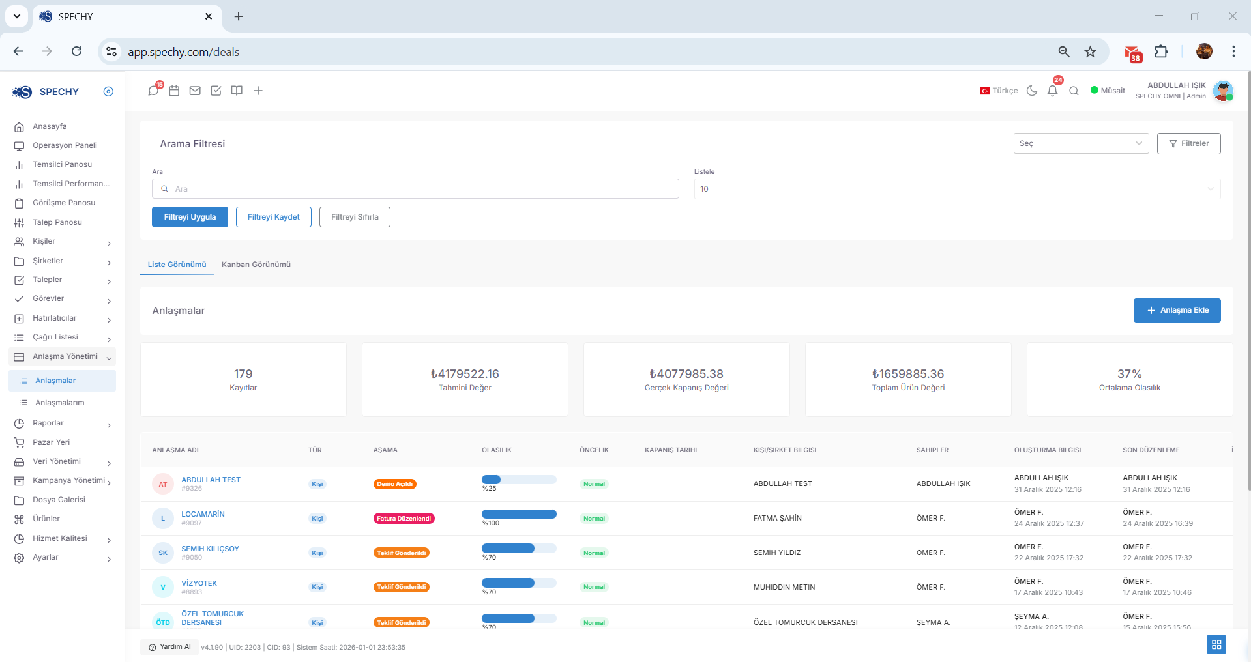Open the Seç saved filter dropdown
Image resolution: width=1251 pixels, height=662 pixels.
tap(1081, 143)
